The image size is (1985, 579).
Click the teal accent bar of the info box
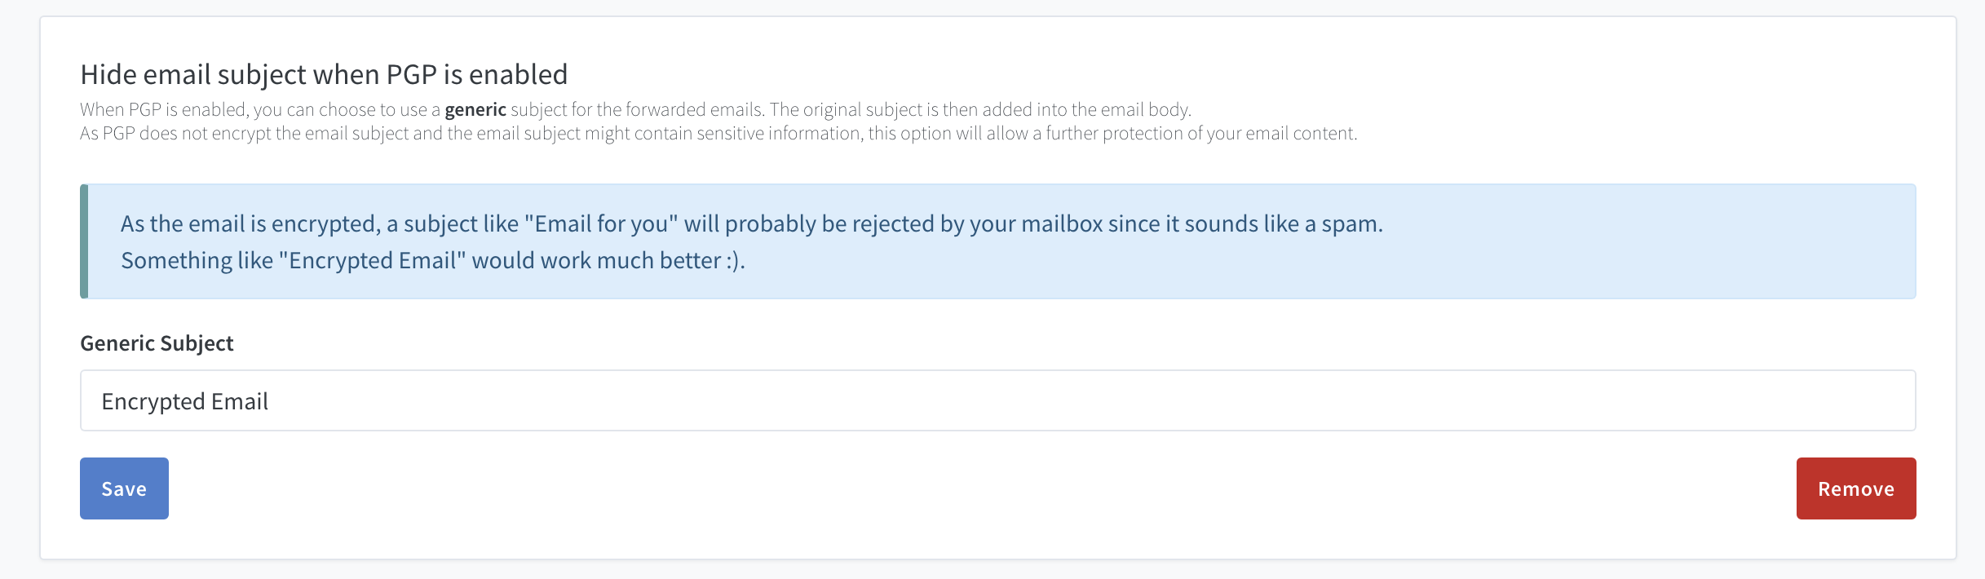tap(83, 241)
